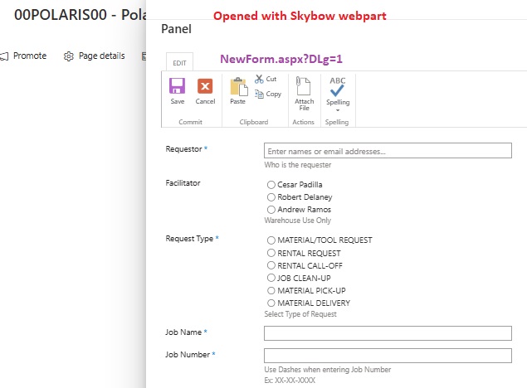Image resolution: width=527 pixels, height=388 pixels.
Task: Select Robert Delaney radio button
Action: coord(271,197)
